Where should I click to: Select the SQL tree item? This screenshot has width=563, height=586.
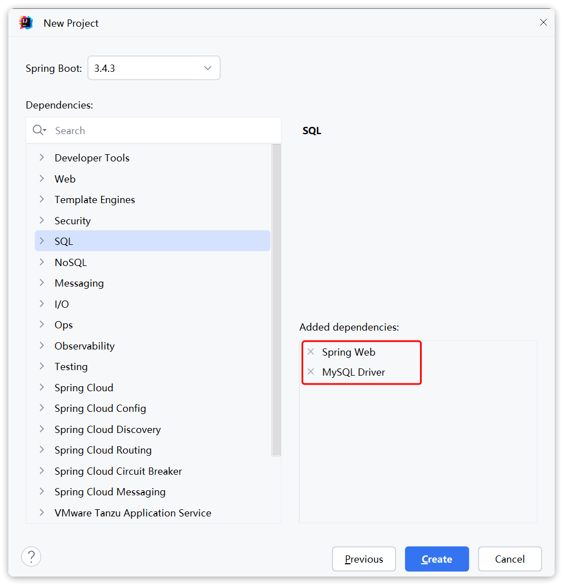[152, 241]
